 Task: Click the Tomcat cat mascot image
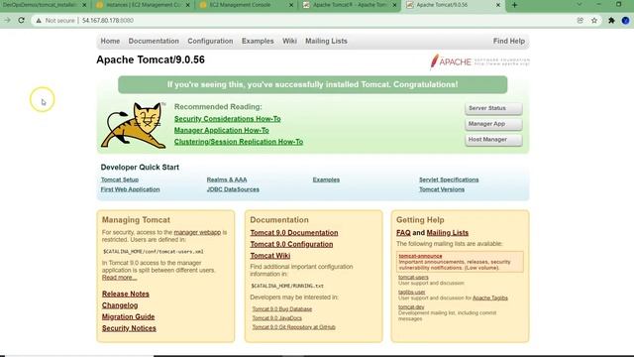[x=134, y=125]
